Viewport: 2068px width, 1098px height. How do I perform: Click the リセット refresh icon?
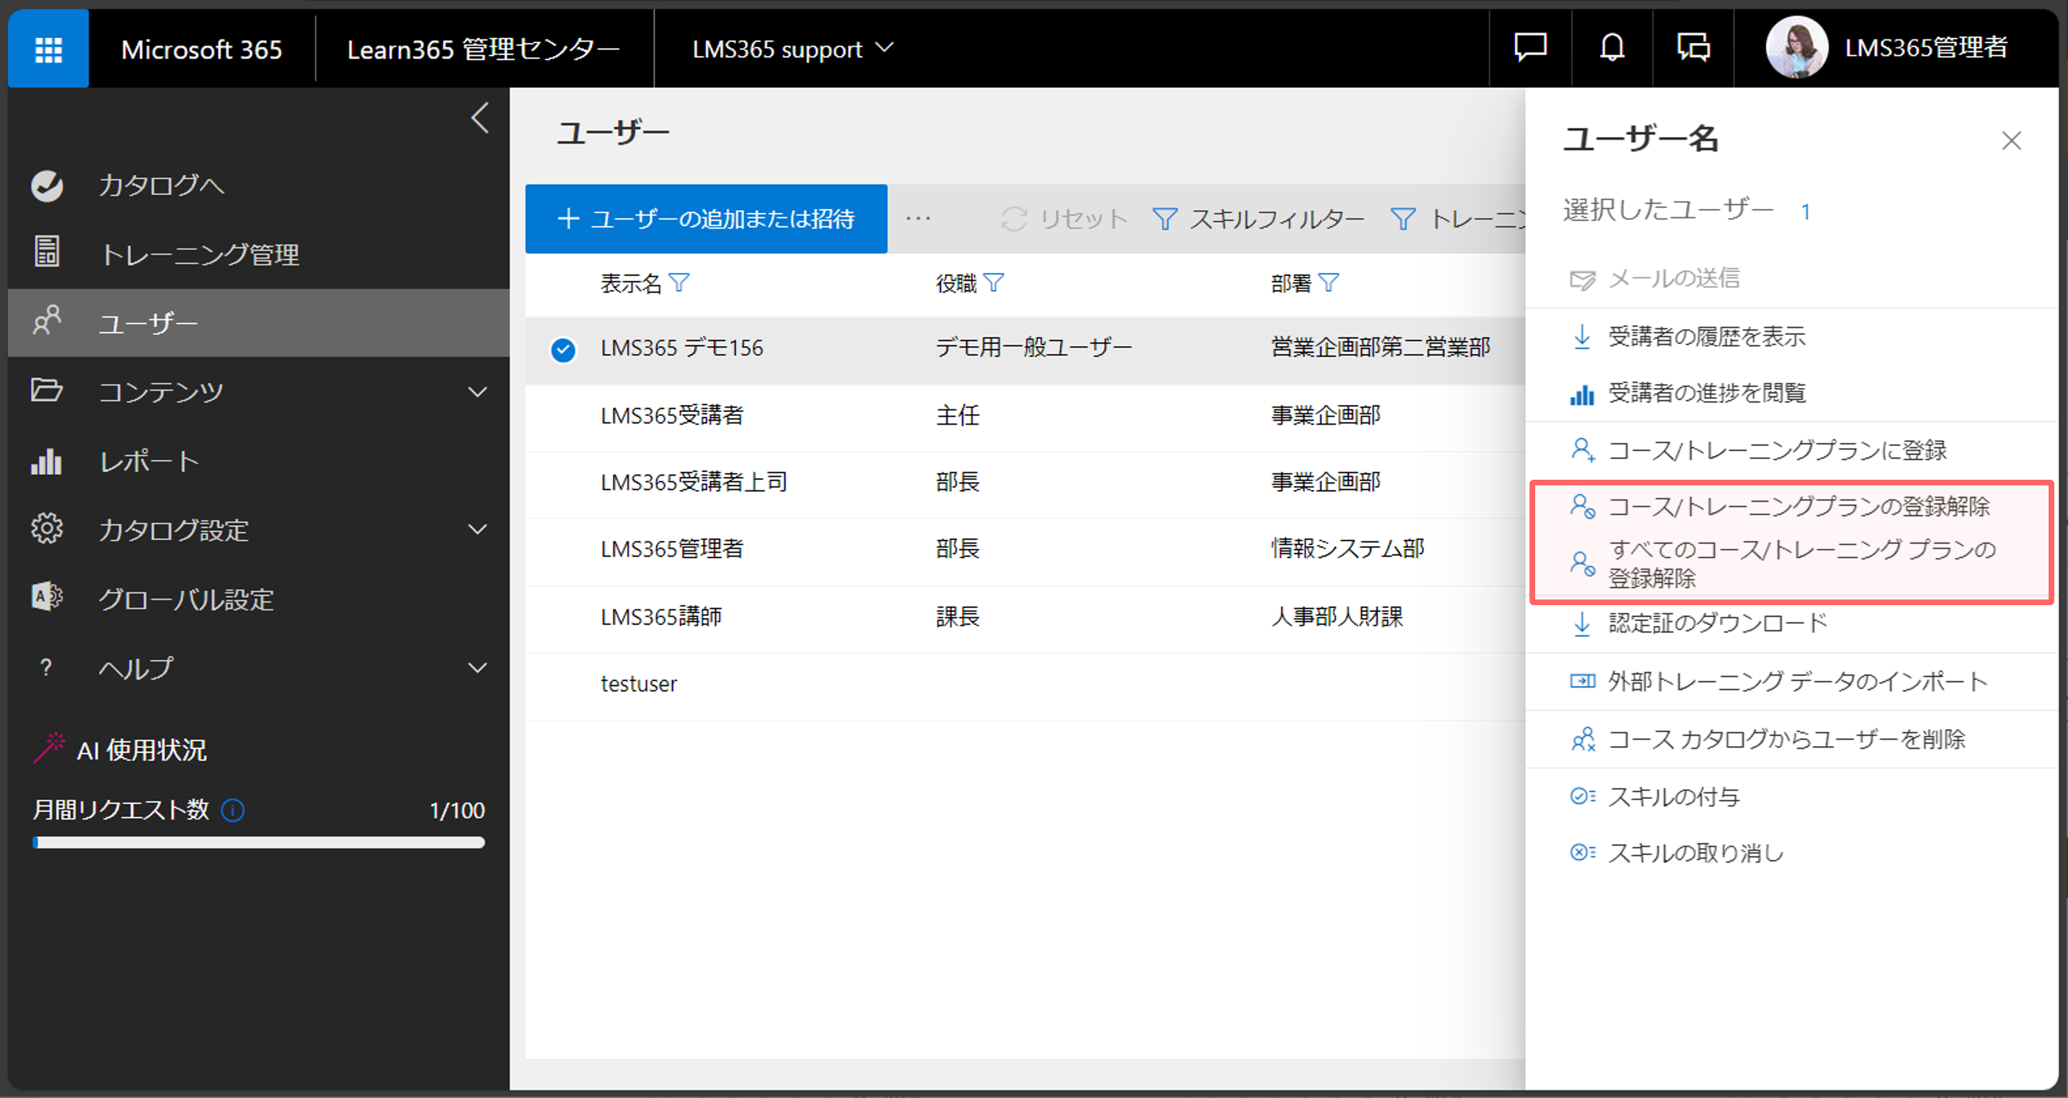tap(1014, 219)
